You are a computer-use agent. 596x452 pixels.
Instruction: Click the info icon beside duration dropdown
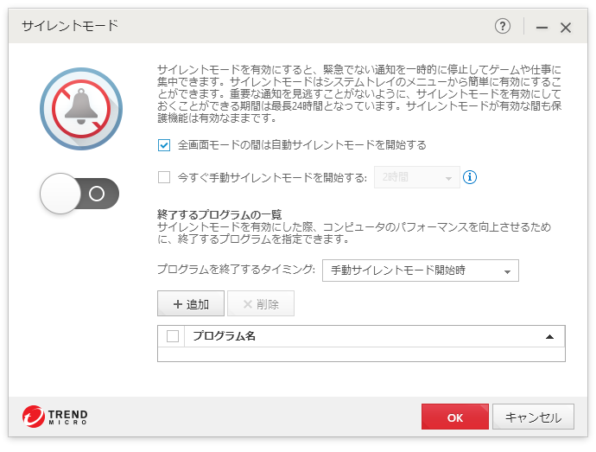click(x=471, y=178)
